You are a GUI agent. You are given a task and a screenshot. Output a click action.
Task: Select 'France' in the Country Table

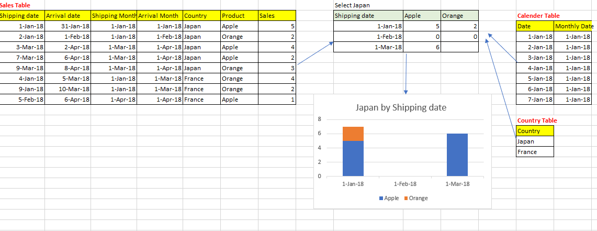[x=535, y=152]
